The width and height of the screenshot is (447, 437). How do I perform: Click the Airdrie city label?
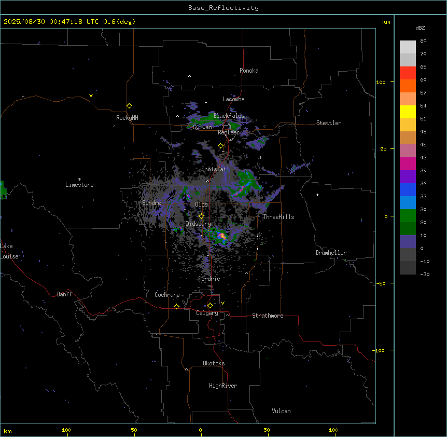tap(209, 279)
